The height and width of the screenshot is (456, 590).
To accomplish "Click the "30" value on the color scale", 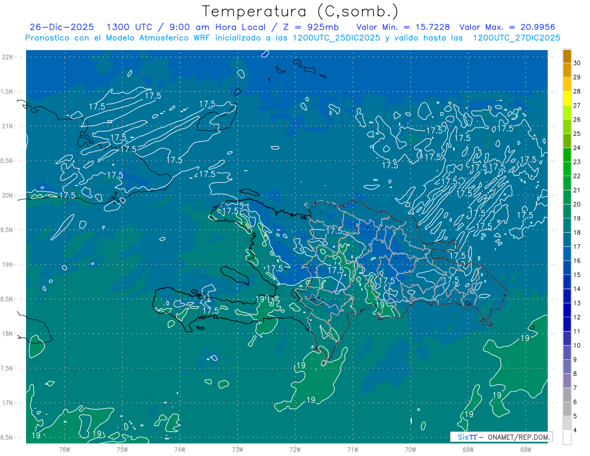I will (x=577, y=63).
